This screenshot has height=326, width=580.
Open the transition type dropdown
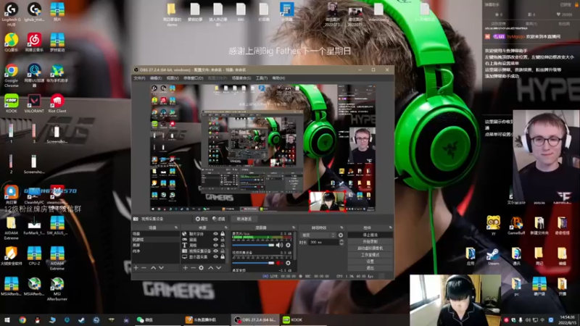click(x=318, y=235)
